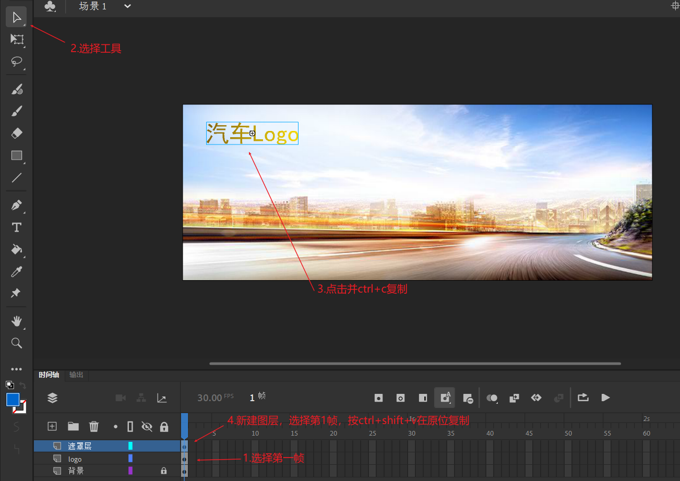Click the cyan outline swatch of 遮罩层
The height and width of the screenshot is (481, 680).
130,446
